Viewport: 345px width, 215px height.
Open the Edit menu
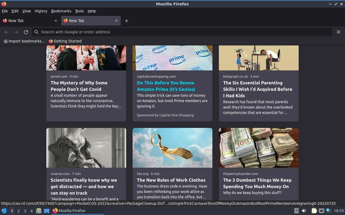(15, 11)
